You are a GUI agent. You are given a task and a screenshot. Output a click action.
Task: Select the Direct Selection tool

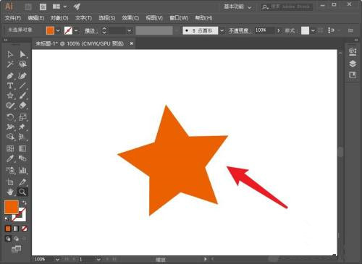[x=22, y=54]
